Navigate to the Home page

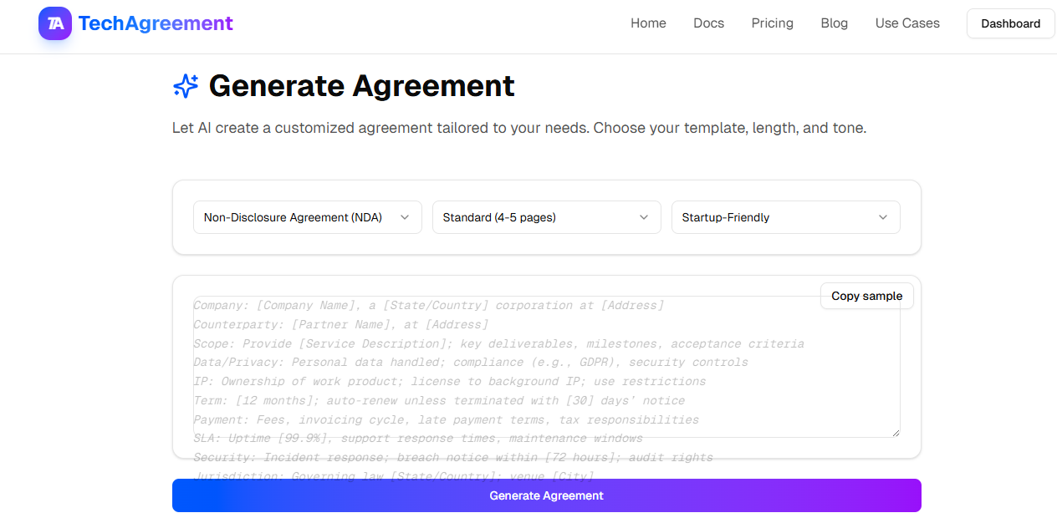(648, 23)
